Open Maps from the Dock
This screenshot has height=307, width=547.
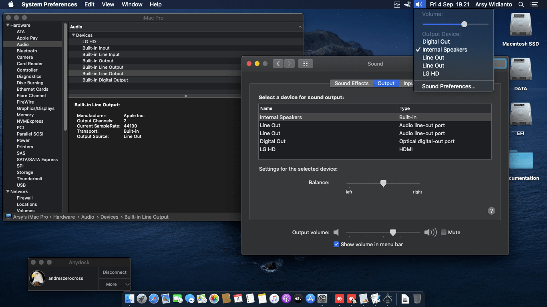pyautogui.click(x=202, y=299)
